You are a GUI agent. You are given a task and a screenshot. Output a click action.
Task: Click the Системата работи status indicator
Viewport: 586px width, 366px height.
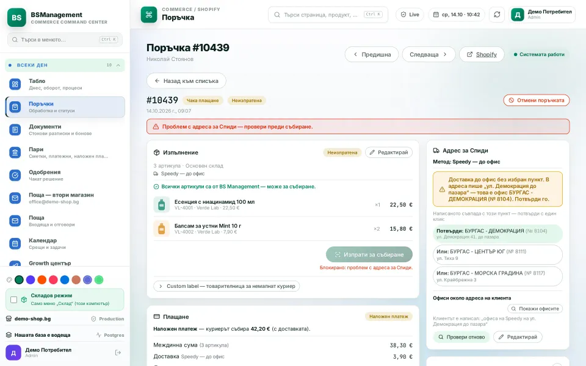539,54
